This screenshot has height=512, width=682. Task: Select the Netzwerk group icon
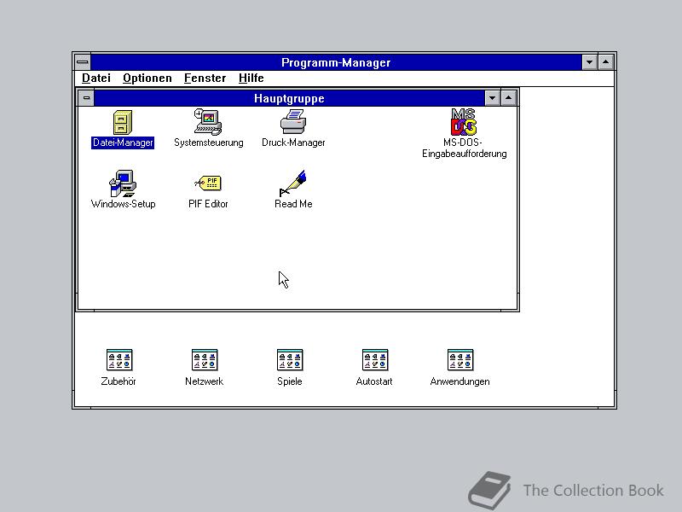click(205, 360)
